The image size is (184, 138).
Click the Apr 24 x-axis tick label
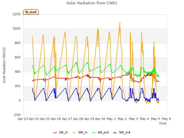pos(34,119)
